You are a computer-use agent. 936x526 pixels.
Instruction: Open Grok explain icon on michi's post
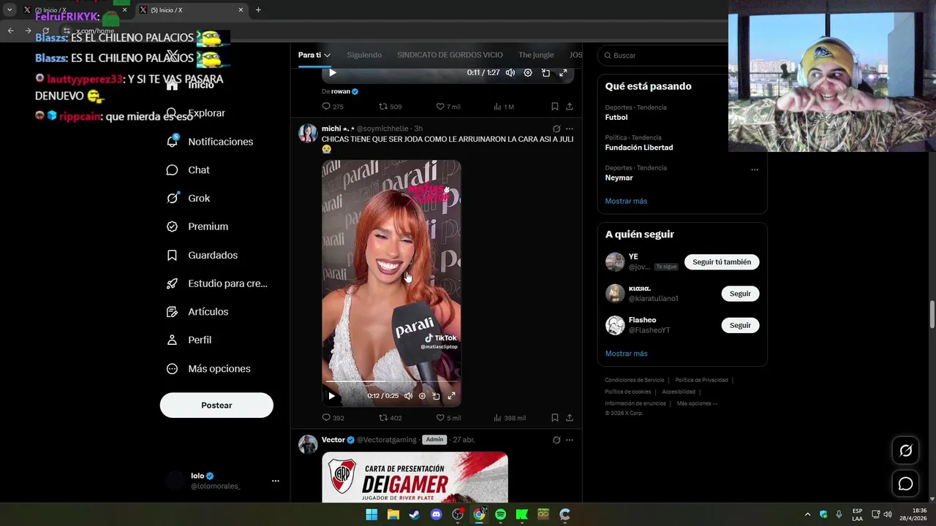(x=556, y=129)
